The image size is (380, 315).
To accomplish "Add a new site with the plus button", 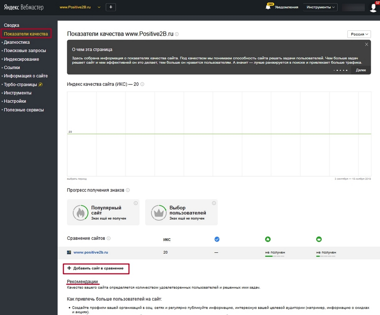I will click(x=111, y=7).
